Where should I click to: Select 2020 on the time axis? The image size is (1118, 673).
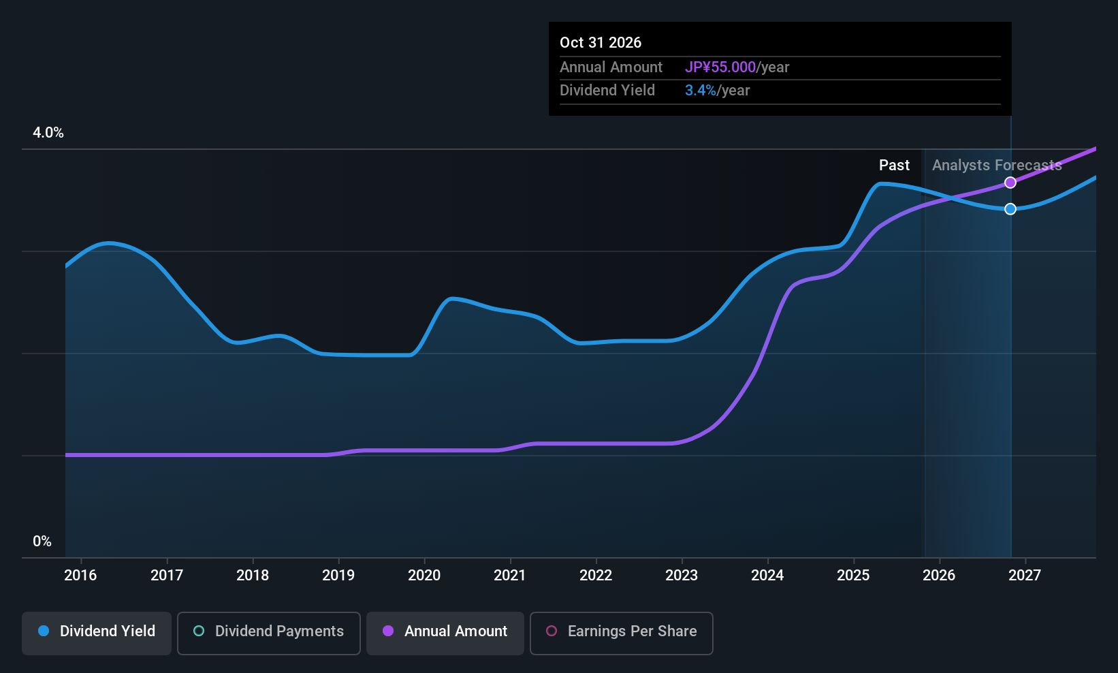click(x=424, y=576)
